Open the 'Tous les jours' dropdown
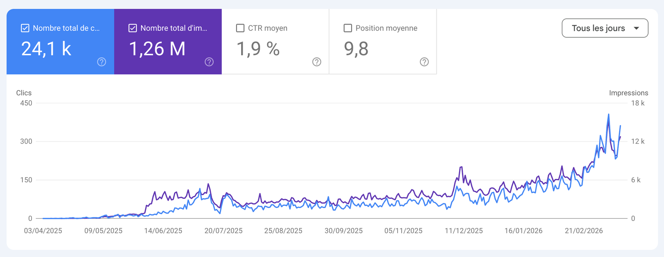The width and height of the screenshot is (664, 257). coord(598,28)
